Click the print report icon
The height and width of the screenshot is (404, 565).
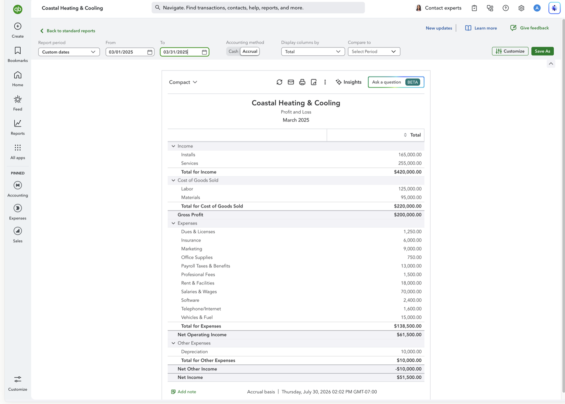[302, 82]
